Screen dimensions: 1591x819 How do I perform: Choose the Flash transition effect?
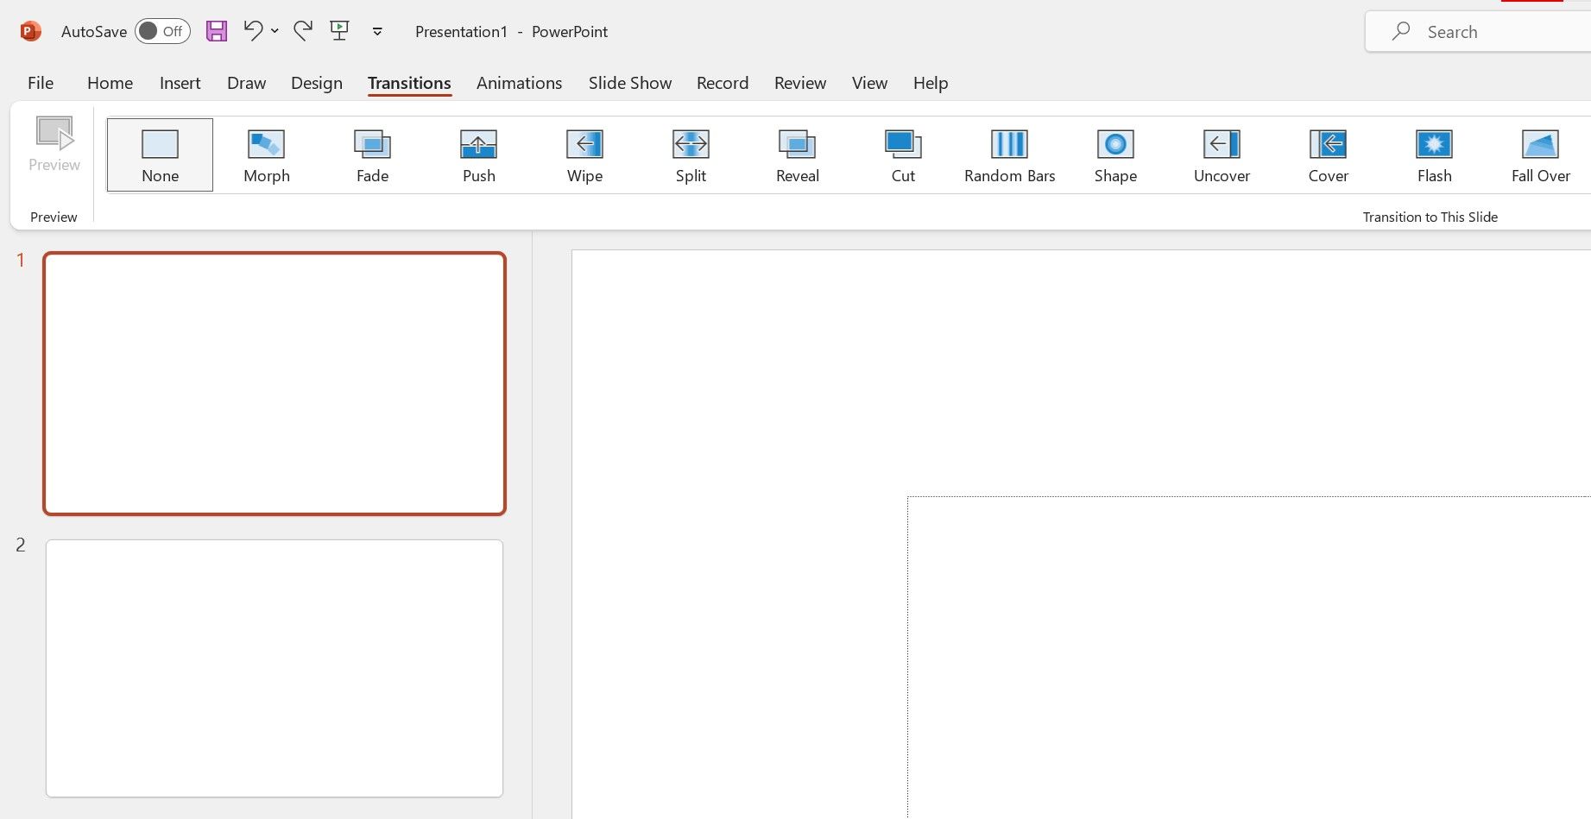pyautogui.click(x=1434, y=154)
